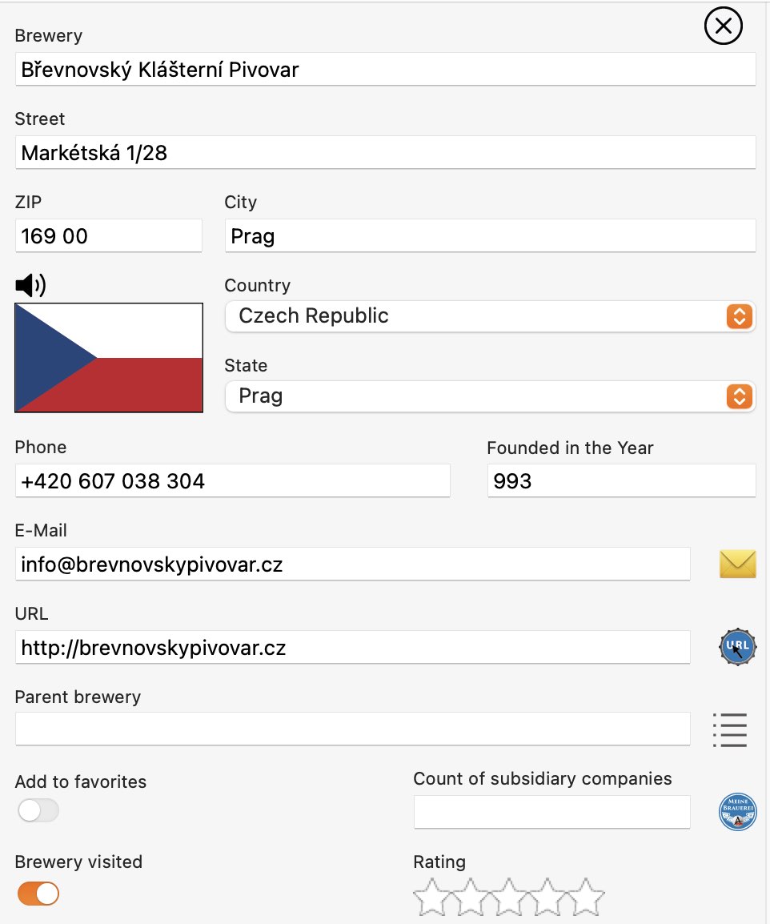This screenshot has width=770, height=924.
Task: Enable the Add to favorites switch
Action: tap(38, 810)
